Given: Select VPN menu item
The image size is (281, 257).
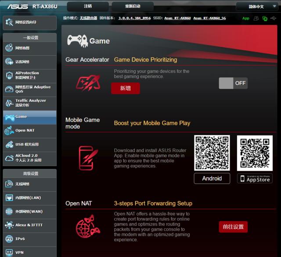Looking at the screenshot, I should [x=30, y=252].
